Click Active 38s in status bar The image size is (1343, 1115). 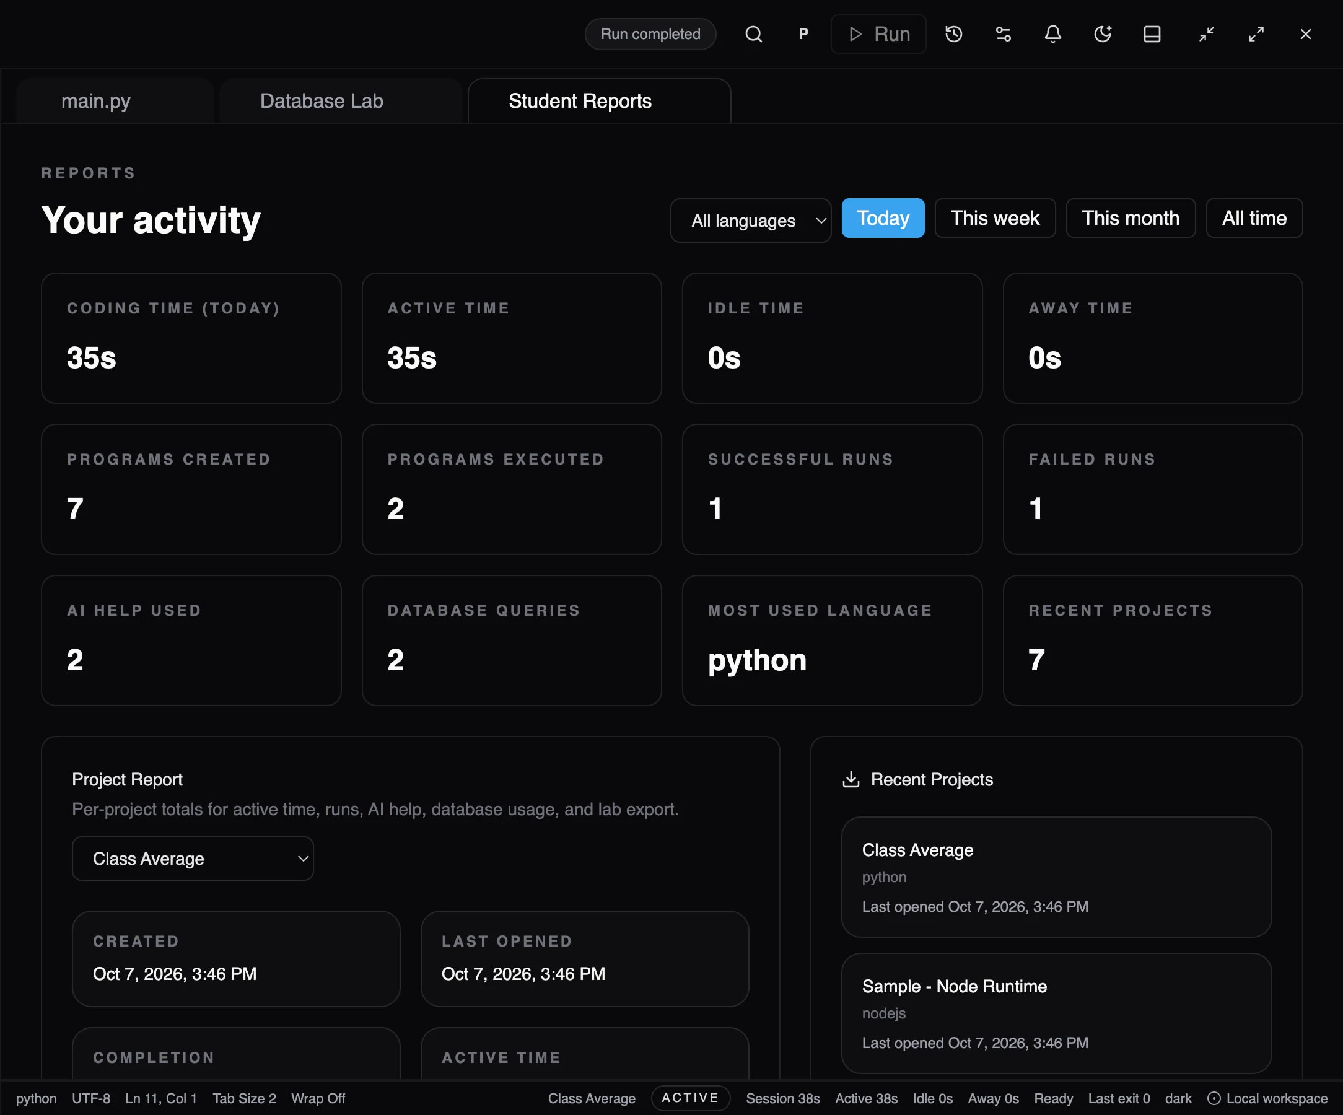866,1098
